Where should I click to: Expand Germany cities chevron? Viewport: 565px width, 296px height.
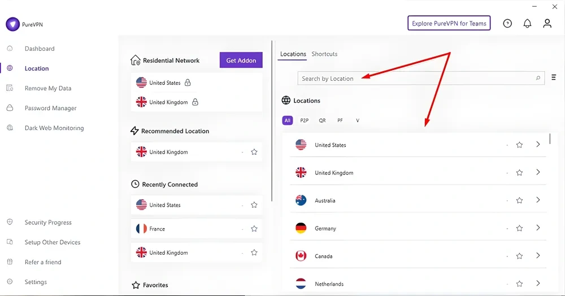point(538,228)
